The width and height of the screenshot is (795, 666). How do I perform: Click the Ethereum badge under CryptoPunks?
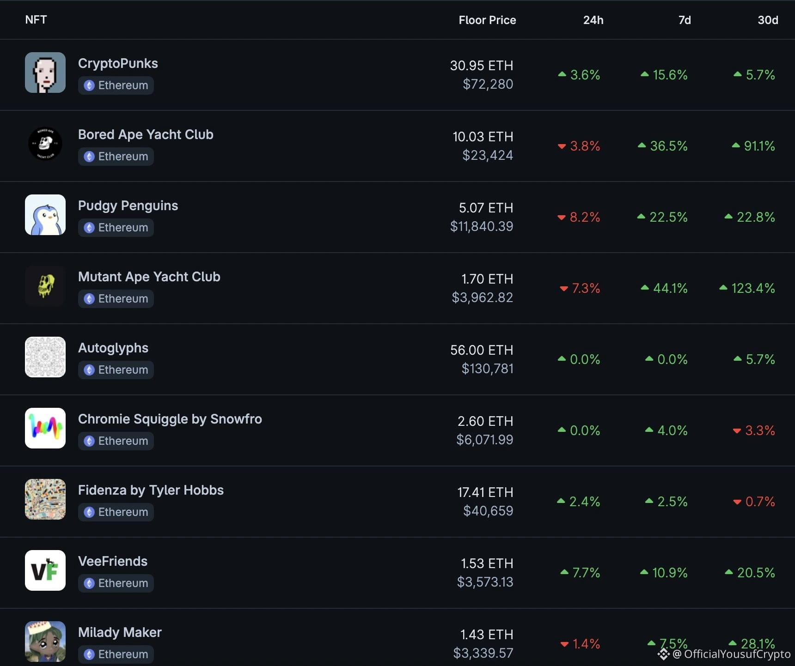coord(116,85)
